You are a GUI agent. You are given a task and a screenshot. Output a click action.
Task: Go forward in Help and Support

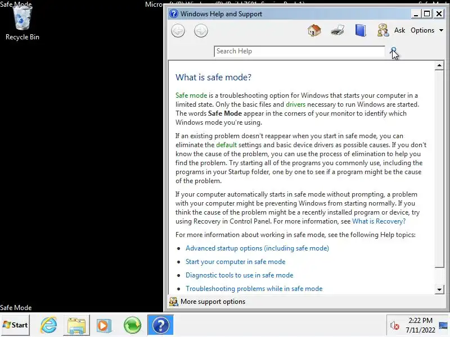coord(201,31)
